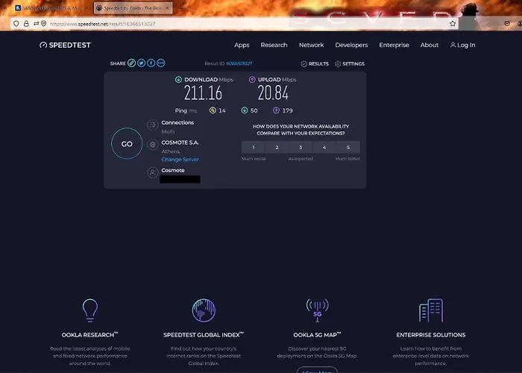
Task: Click the location permission icon
Action: pyautogui.click(x=43, y=24)
